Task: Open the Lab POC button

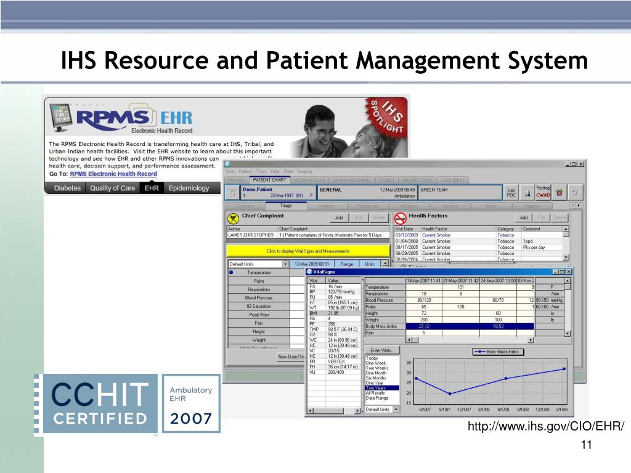Action: click(x=511, y=193)
